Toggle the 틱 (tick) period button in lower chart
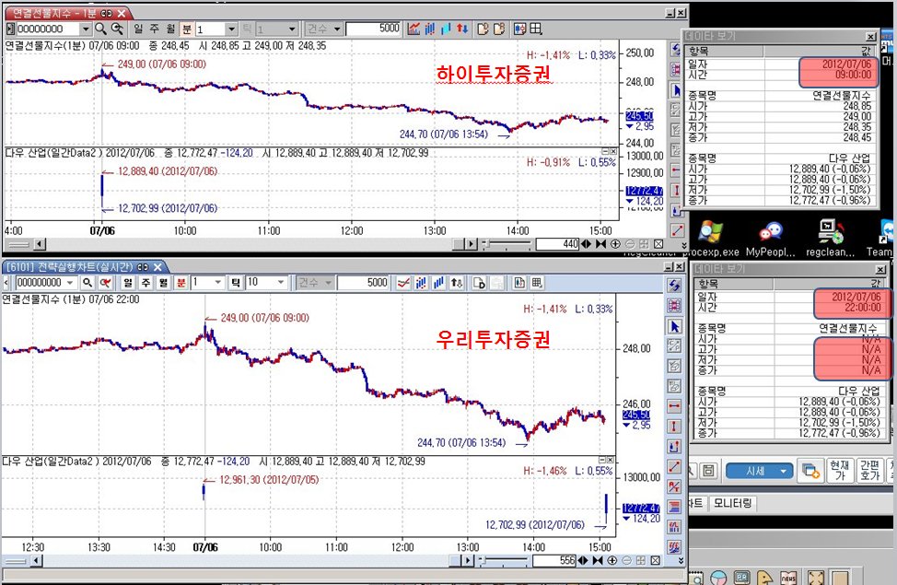The width and height of the screenshot is (897, 585). 234,283
